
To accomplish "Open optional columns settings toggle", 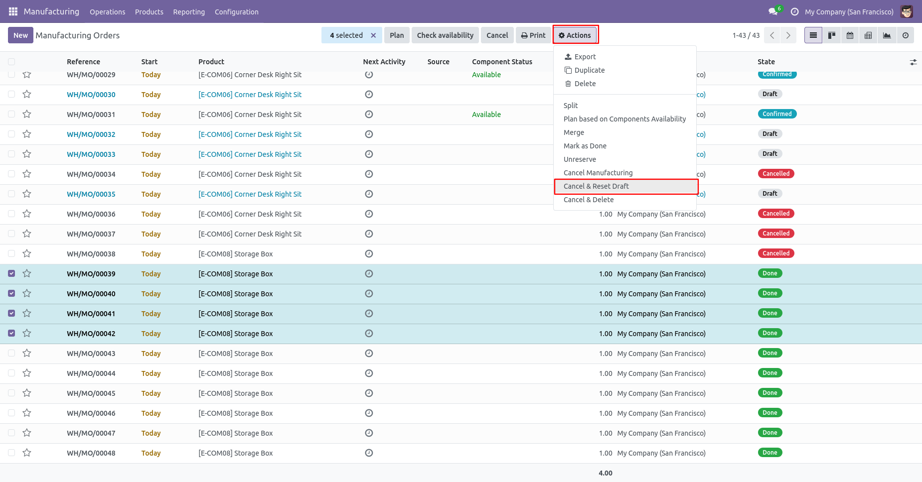I will point(913,62).
